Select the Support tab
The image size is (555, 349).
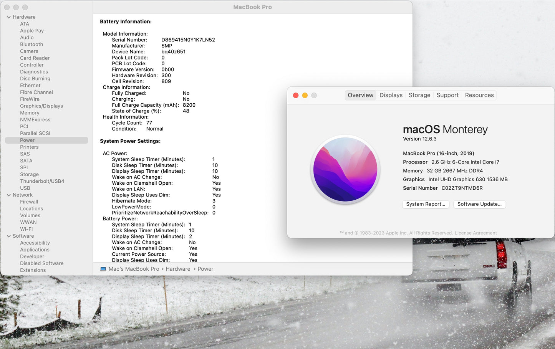pos(447,95)
